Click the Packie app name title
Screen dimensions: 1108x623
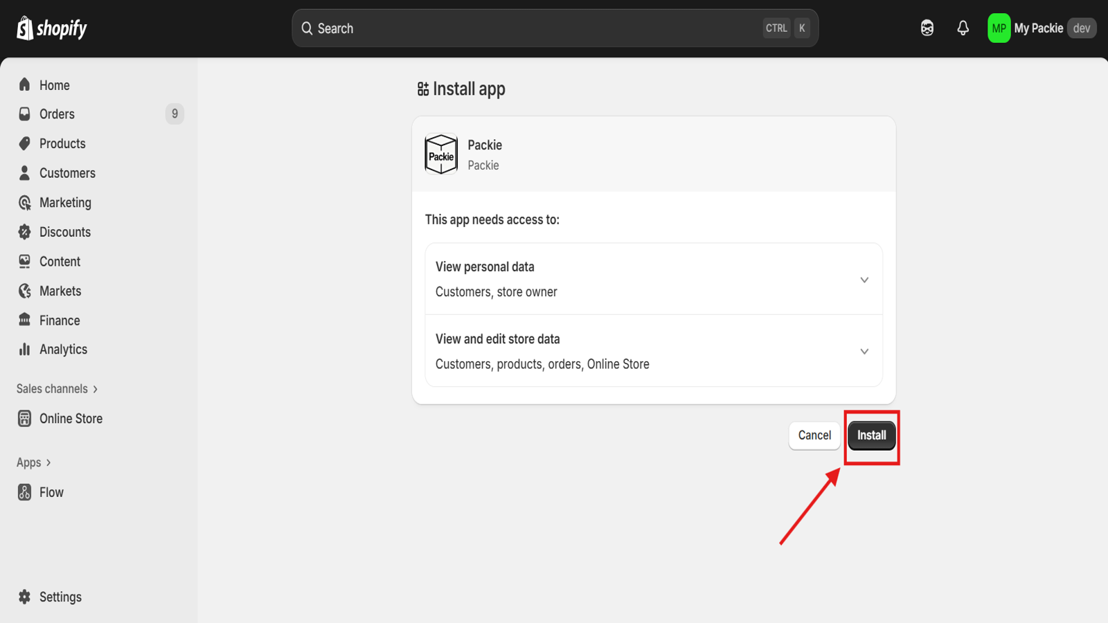(x=485, y=145)
